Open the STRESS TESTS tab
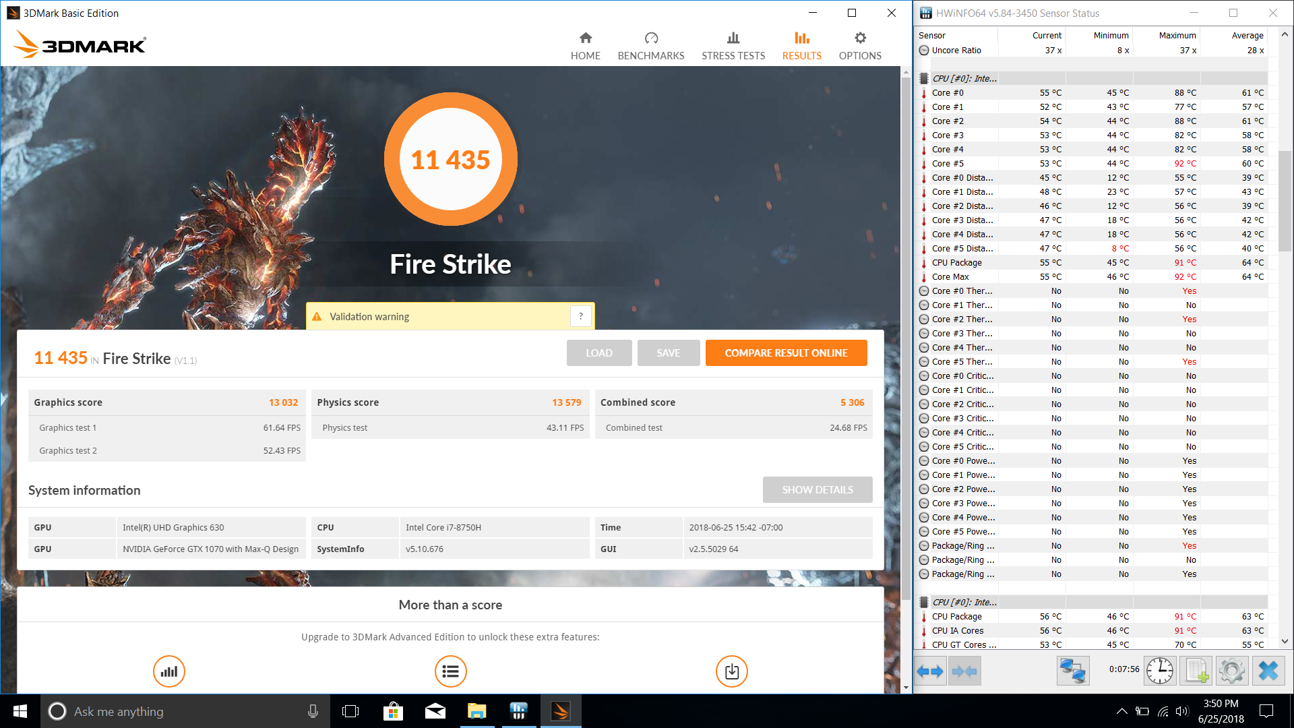The height and width of the screenshot is (728, 1294). tap(733, 46)
